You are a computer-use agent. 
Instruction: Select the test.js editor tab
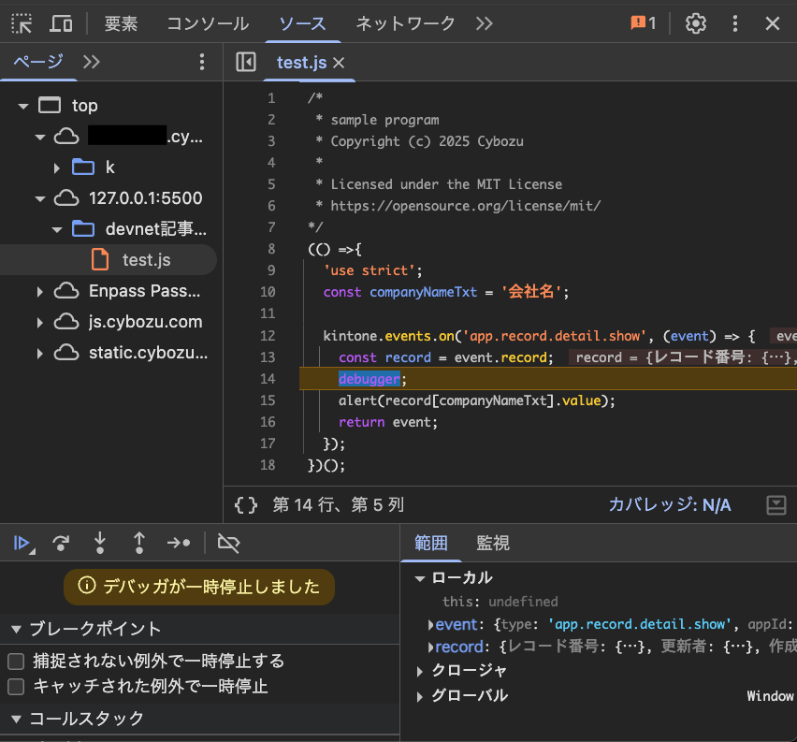pos(301,63)
